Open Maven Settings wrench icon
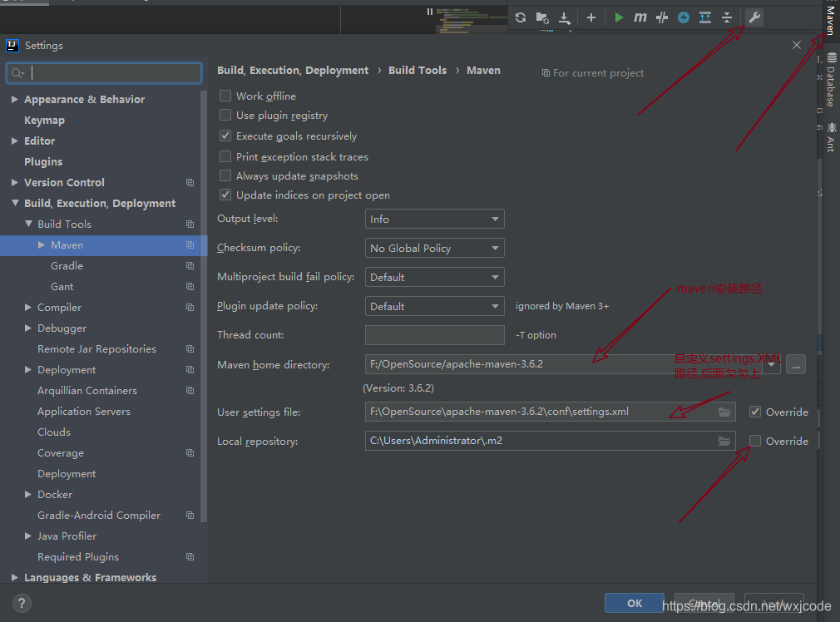 (754, 17)
